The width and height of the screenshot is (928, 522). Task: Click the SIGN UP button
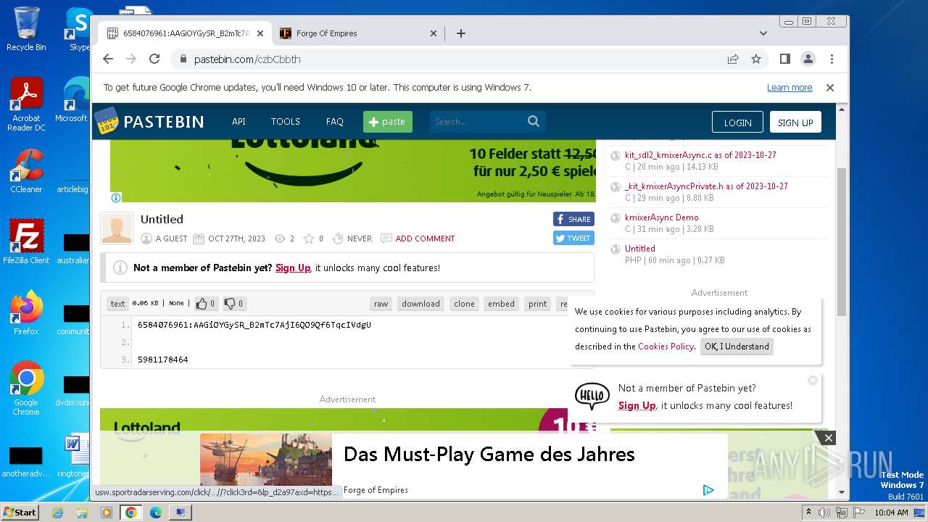(x=795, y=123)
